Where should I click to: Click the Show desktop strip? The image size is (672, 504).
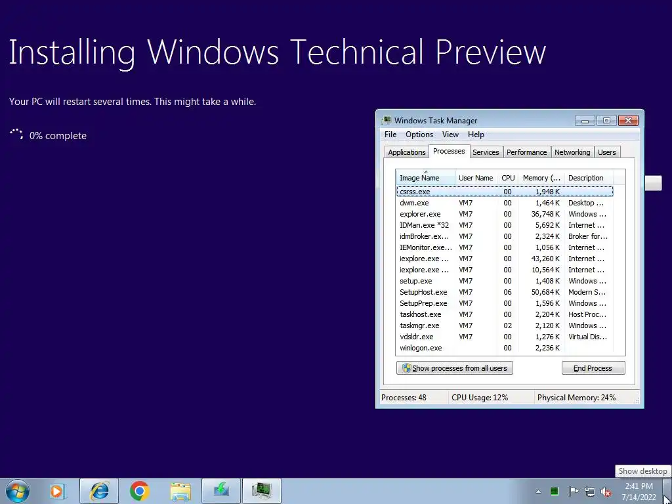pos(667,491)
